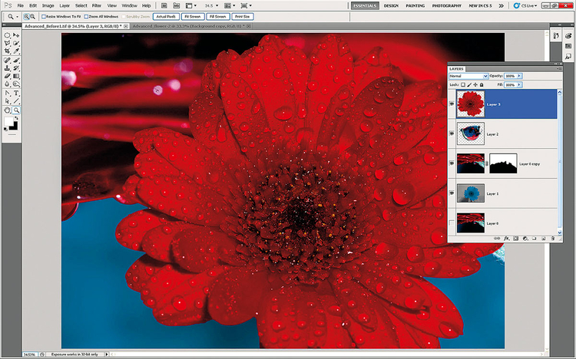Select the Gradient tool
Screen dimensions: 576x359
pos(16,76)
